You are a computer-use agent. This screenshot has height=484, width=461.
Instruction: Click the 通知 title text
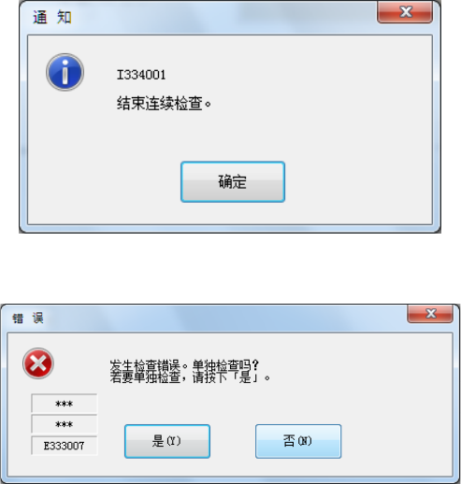[x=52, y=17]
